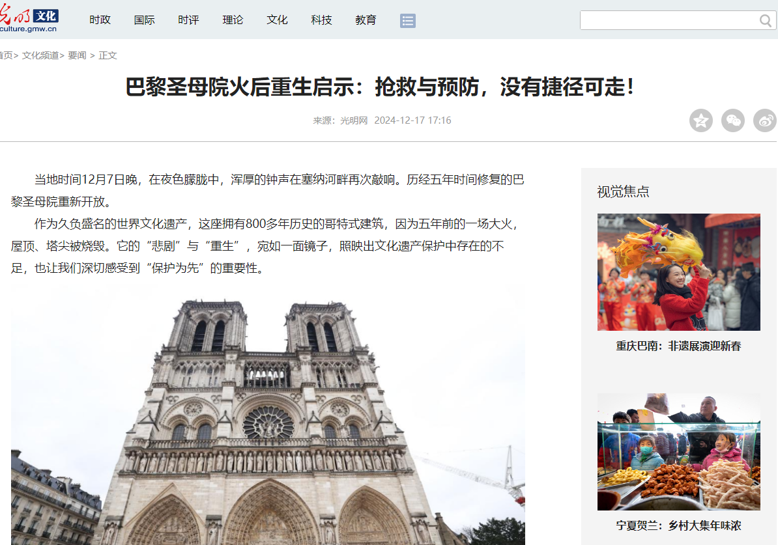Screen dimensions: 778x545
Task: Click the 要闻 breadcrumb link
Action: tap(77, 56)
